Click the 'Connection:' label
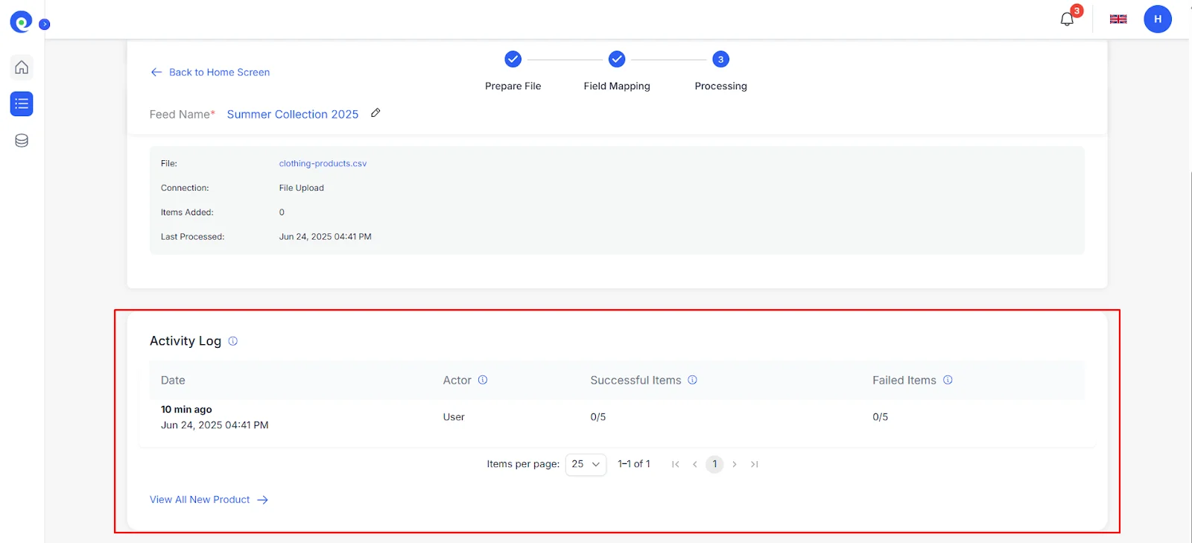This screenshot has height=543, width=1192. [185, 188]
